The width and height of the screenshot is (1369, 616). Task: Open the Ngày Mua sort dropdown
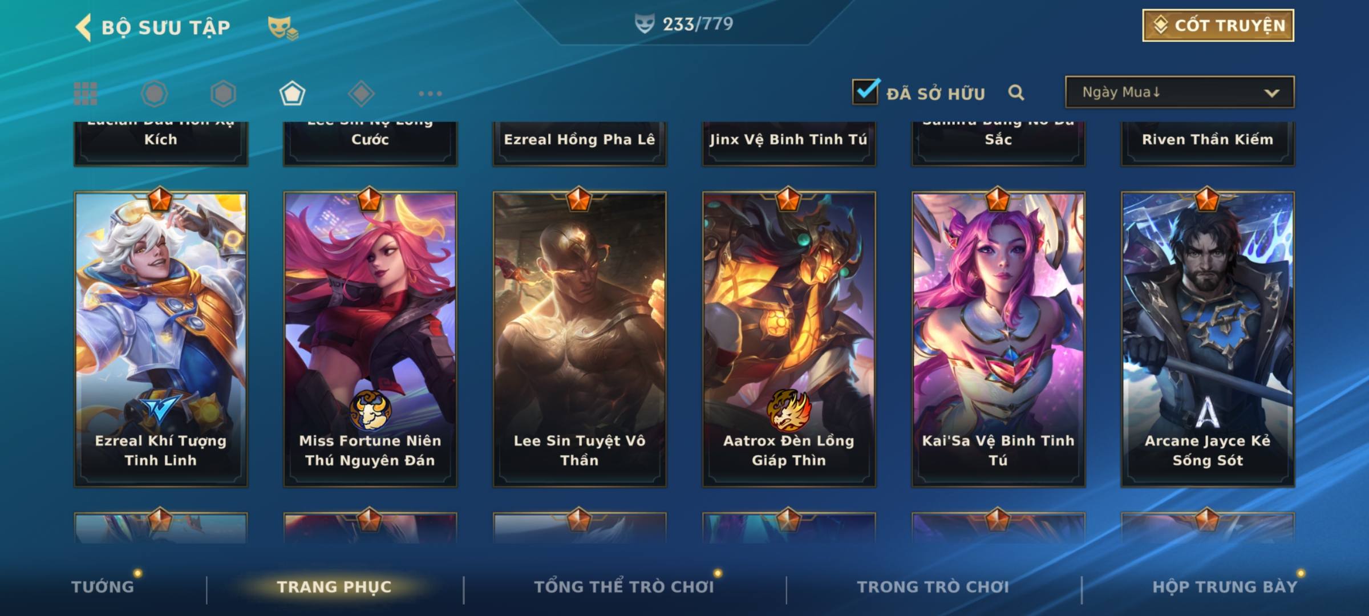click(x=1180, y=92)
